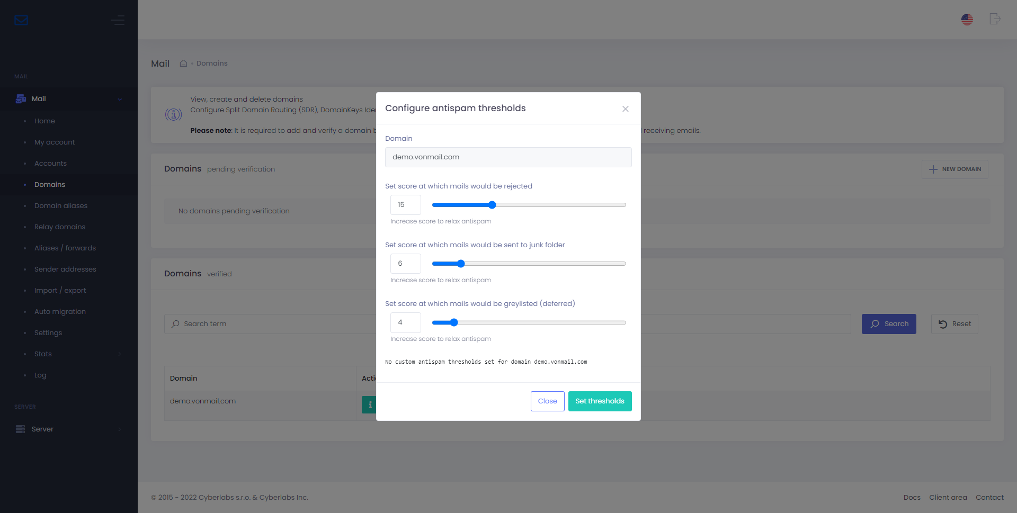This screenshot has height=513, width=1017.
Task: Open Domain aliases in sidebar
Action: [61, 206]
